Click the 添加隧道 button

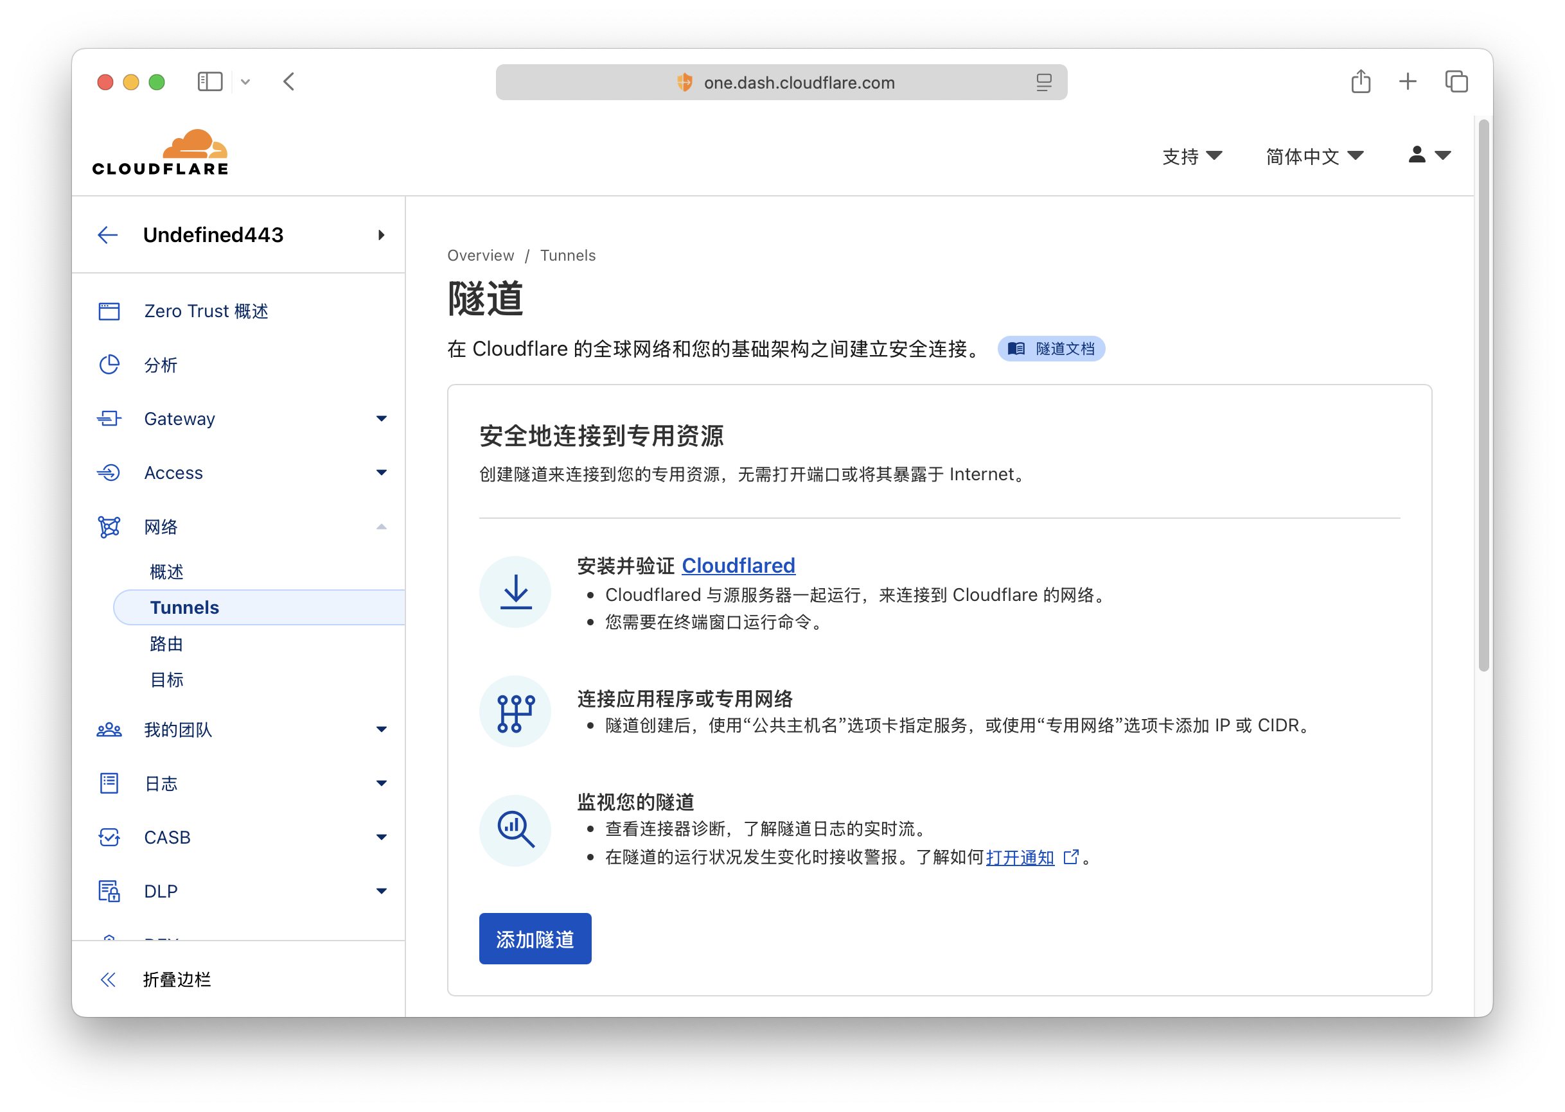(535, 938)
